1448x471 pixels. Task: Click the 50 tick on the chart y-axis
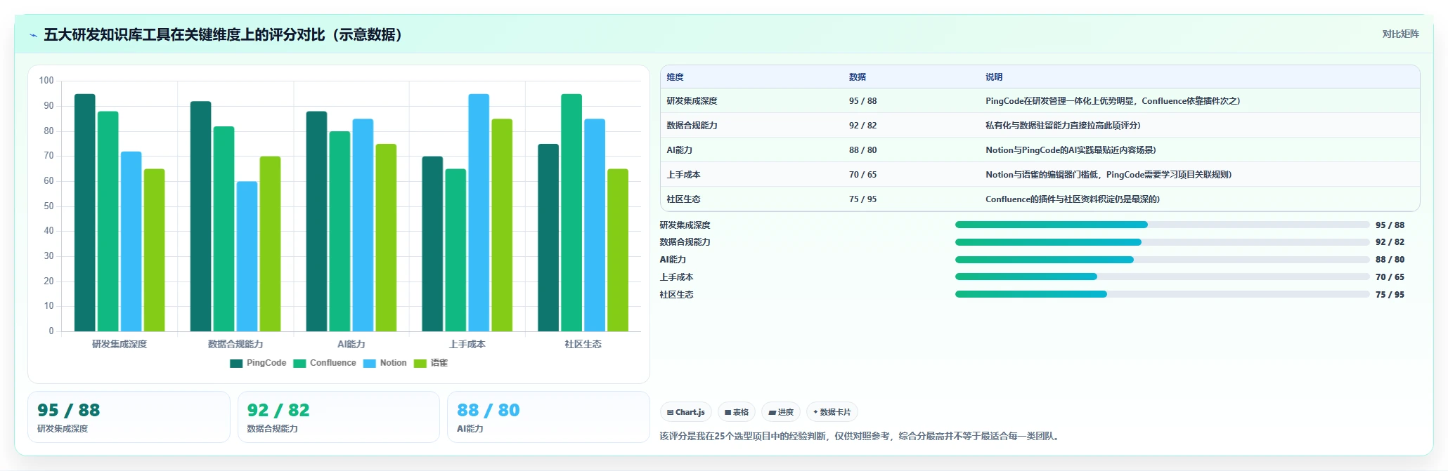49,206
